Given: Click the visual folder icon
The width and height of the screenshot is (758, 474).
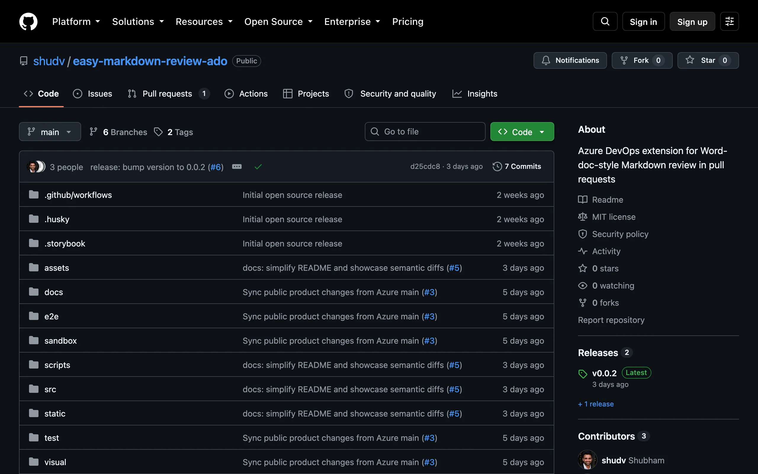Looking at the screenshot, I should [x=33, y=462].
